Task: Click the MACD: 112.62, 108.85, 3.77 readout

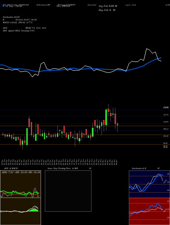Action: pos(17,22)
